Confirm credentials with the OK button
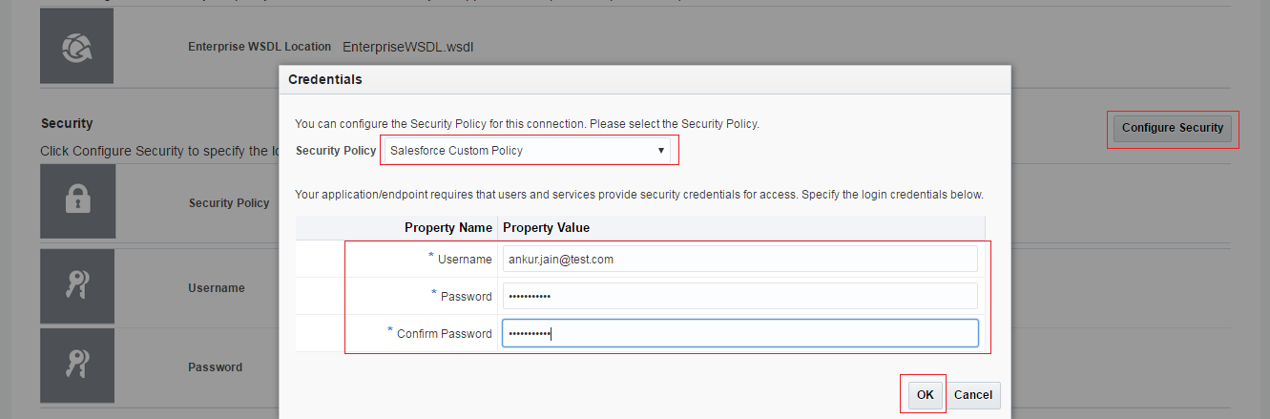 click(925, 394)
